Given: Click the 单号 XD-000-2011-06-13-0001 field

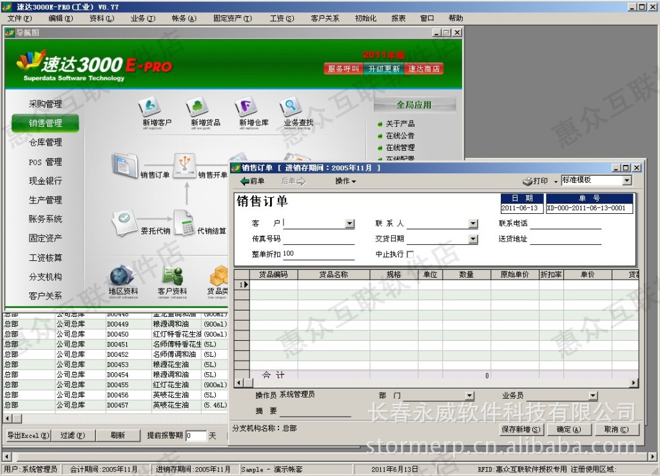Looking at the screenshot, I should (589, 208).
